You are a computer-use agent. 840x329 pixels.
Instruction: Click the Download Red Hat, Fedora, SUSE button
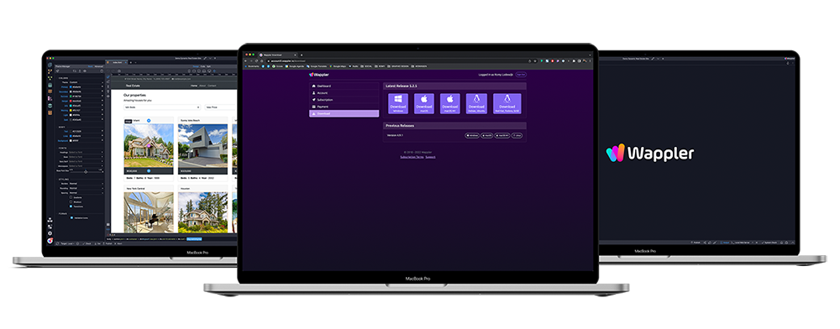click(507, 104)
